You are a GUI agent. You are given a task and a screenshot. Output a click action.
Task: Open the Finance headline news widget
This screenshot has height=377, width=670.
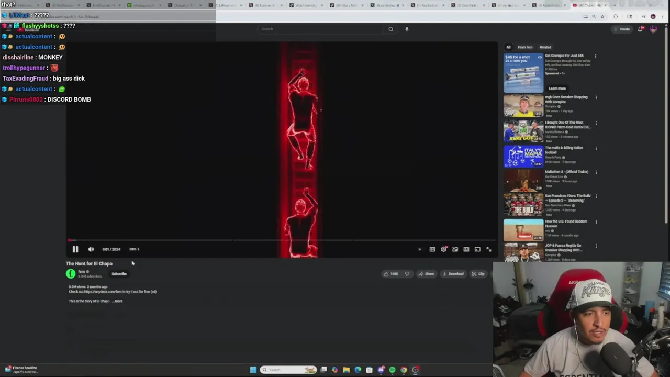21,370
